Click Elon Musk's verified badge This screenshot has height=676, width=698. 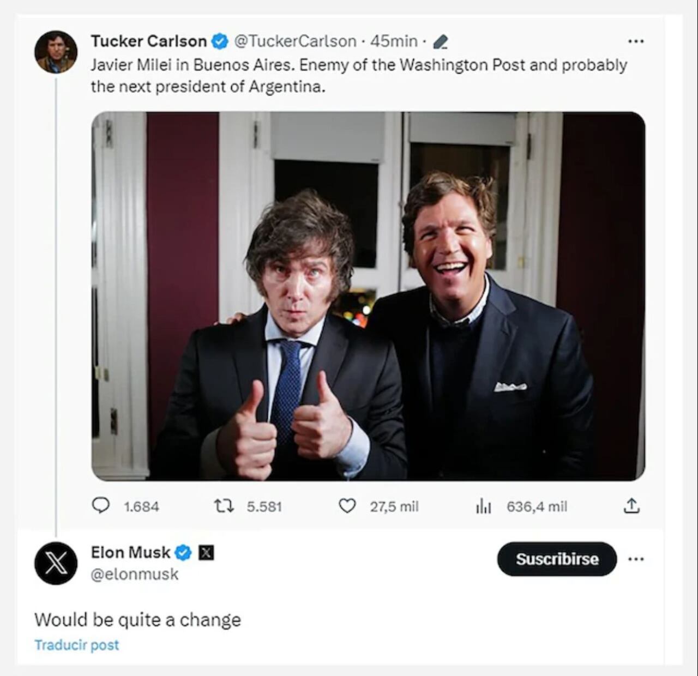click(183, 553)
